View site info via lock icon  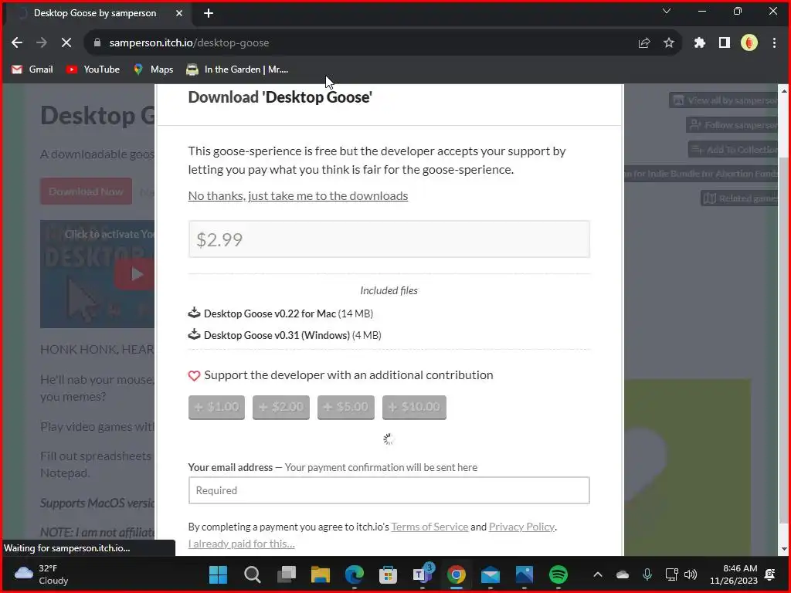pos(97,43)
